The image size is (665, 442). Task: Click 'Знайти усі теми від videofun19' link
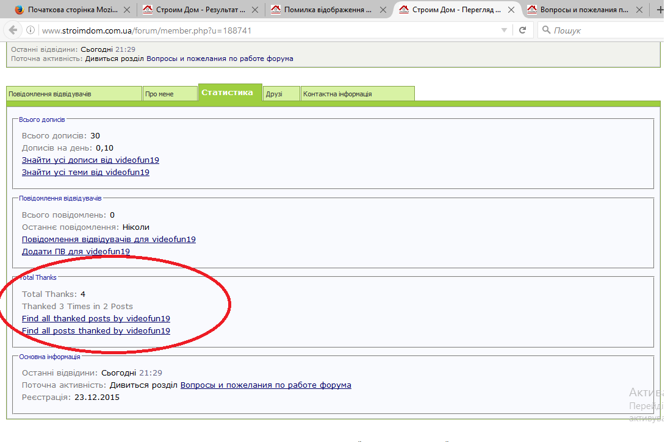coord(85,173)
